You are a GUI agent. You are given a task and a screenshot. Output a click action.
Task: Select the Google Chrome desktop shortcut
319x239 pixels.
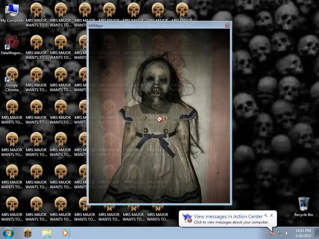[x=12, y=80]
